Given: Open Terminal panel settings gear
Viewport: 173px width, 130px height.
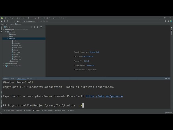Looking at the screenshot, I should point(166,78).
